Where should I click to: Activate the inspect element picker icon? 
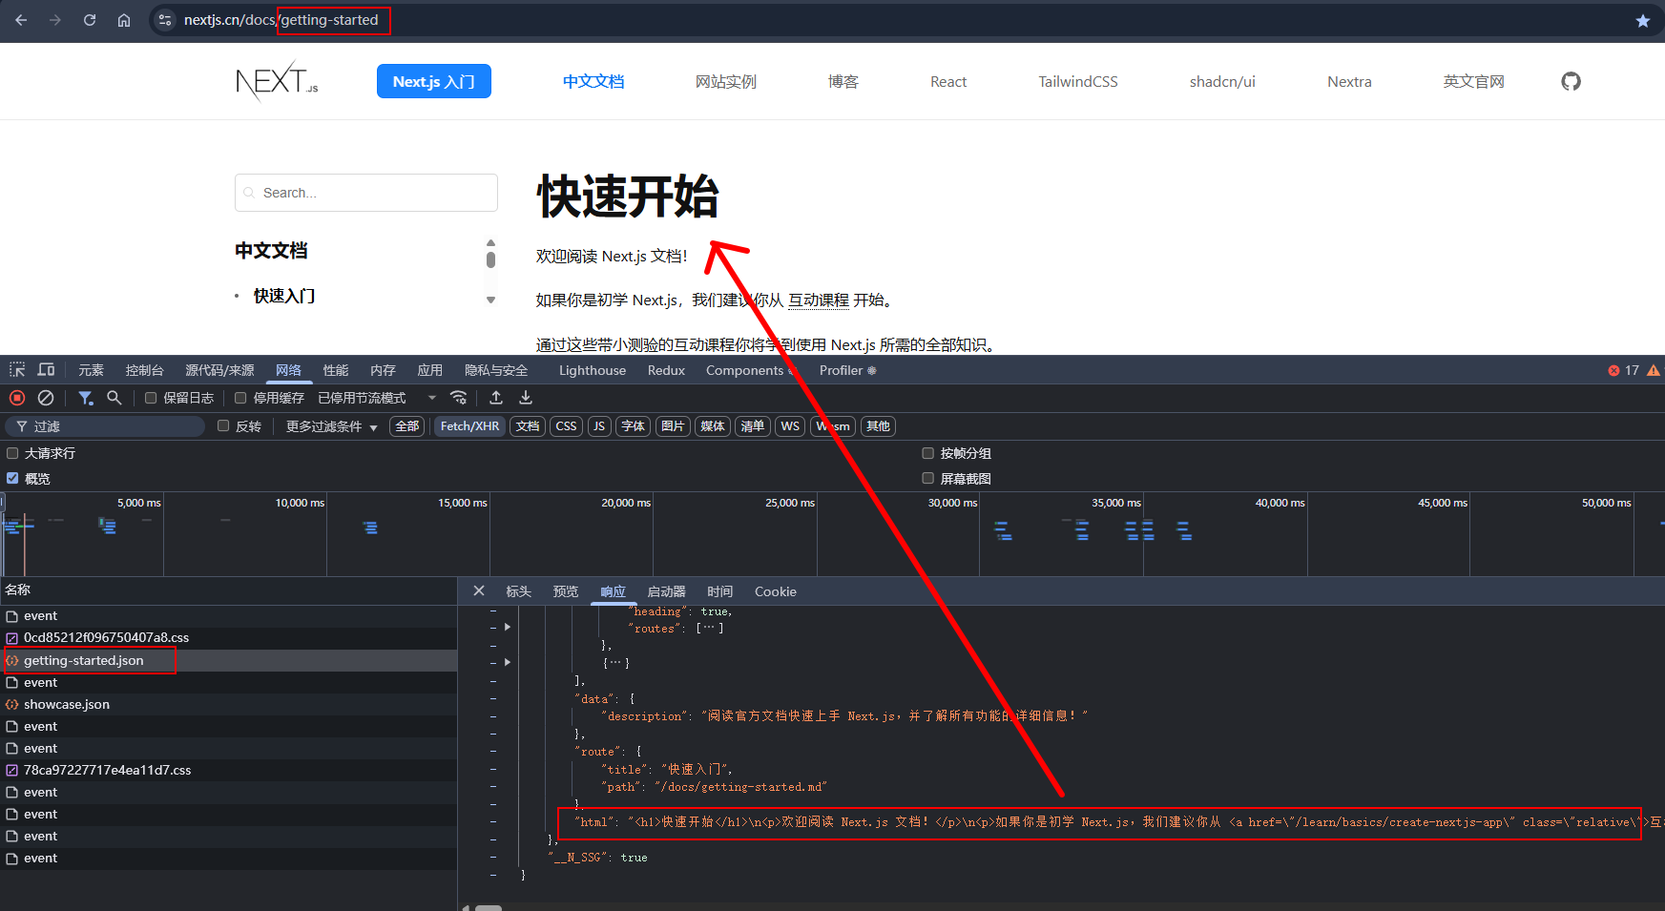pos(17,370)
